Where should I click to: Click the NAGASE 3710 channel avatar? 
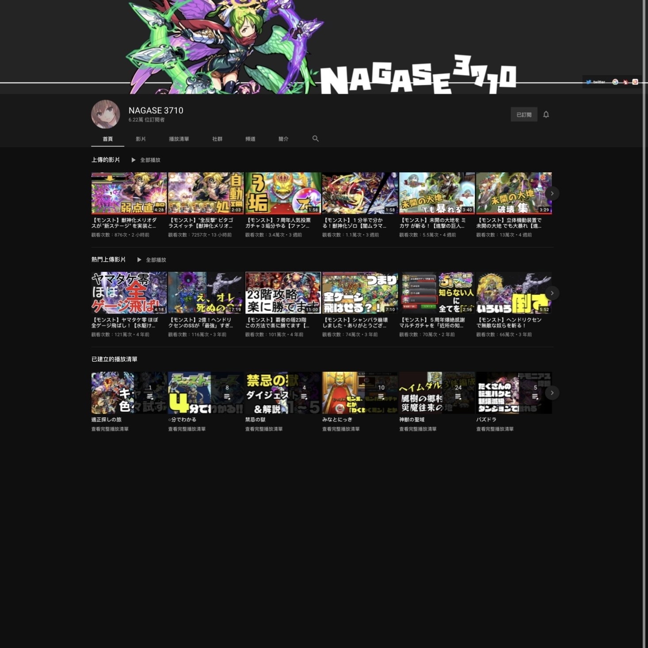[x=106, y=114]
